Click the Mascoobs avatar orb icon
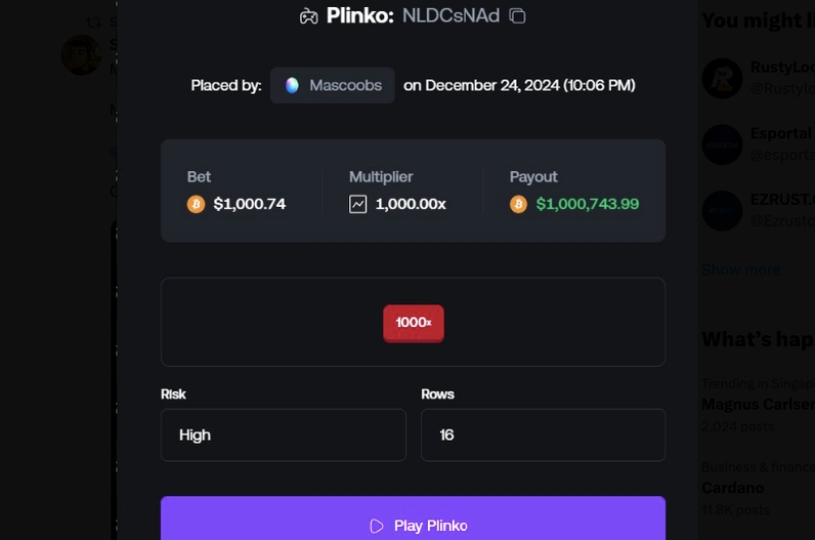815x540 pixels. tap(292, 86)
